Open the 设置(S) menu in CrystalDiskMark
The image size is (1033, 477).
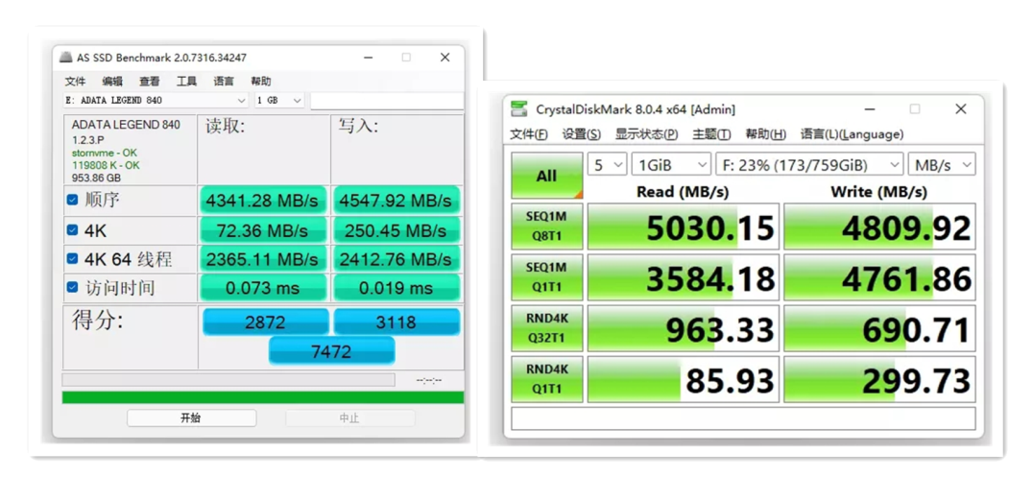581,134
